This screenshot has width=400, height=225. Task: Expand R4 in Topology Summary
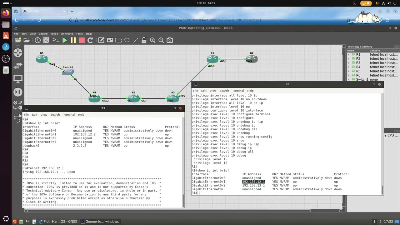(349, 67)
